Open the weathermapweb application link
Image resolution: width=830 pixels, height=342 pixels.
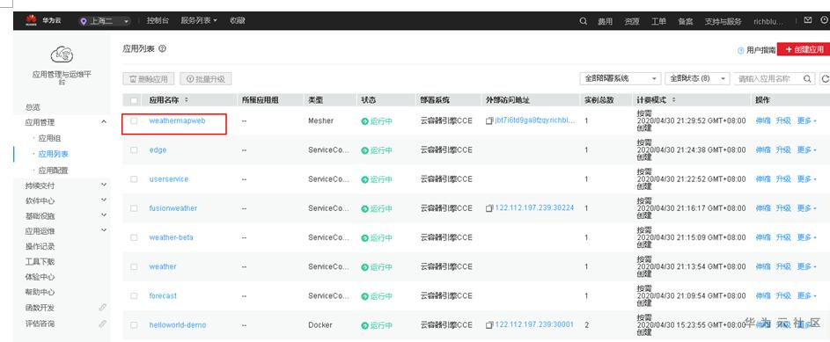point(177,121)
